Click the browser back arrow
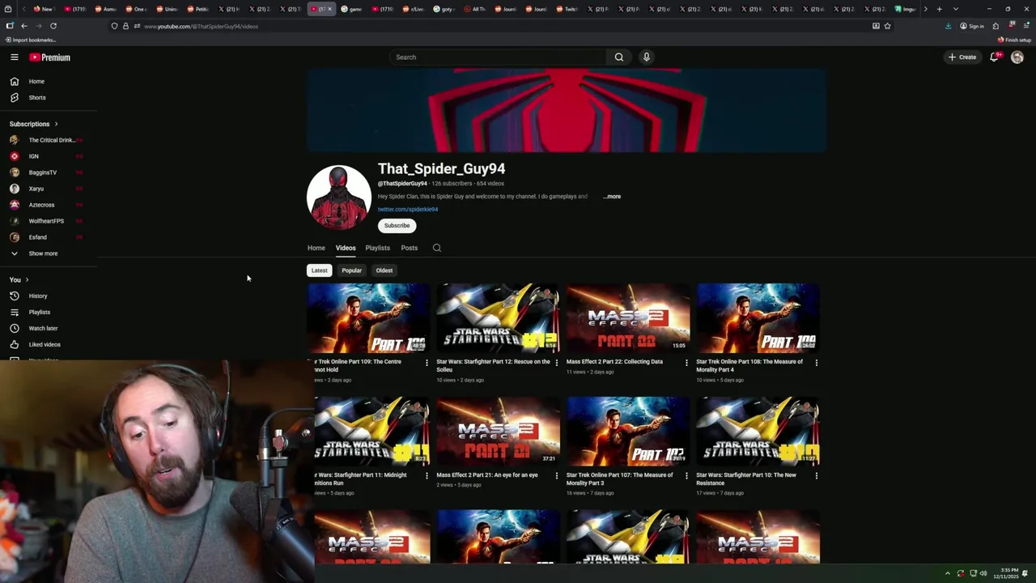 (23, 26)
